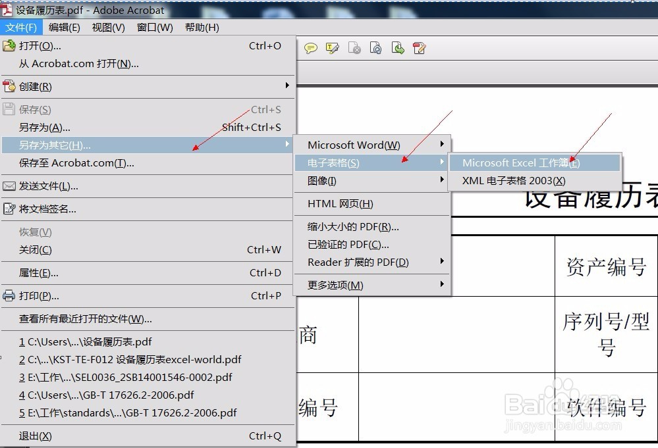
Task: Click the 序列号/型号 table cell
Action: [607, 334]
